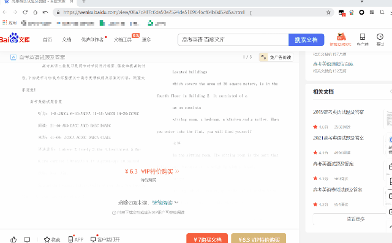Focus the Wenku search input field
392x243 pixels.
pos(233,40)
